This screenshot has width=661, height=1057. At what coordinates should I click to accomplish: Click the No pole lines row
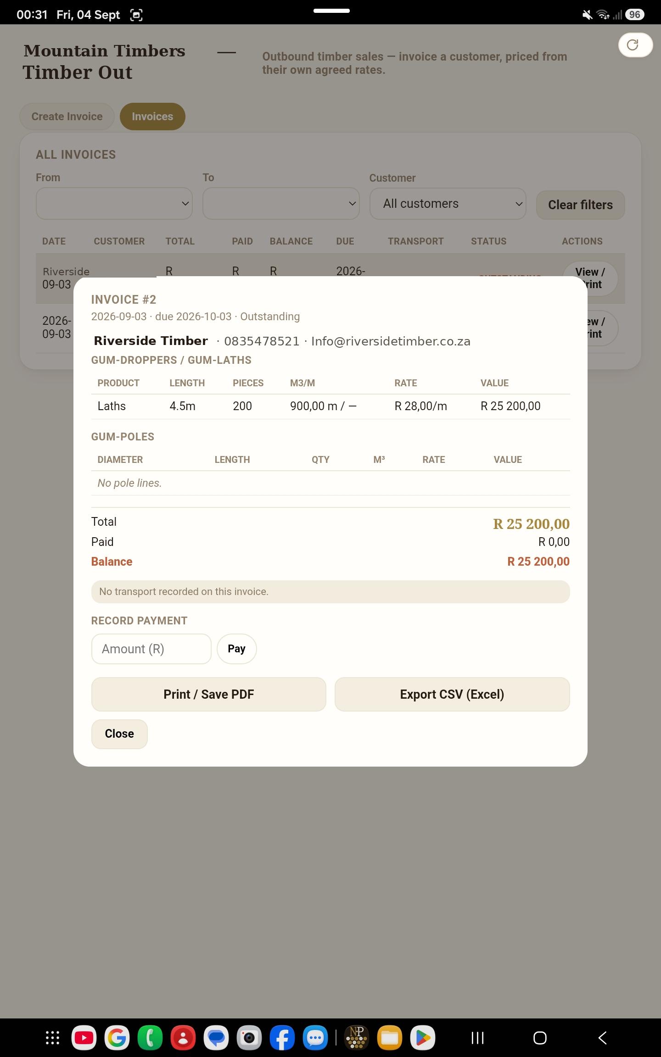330,483
